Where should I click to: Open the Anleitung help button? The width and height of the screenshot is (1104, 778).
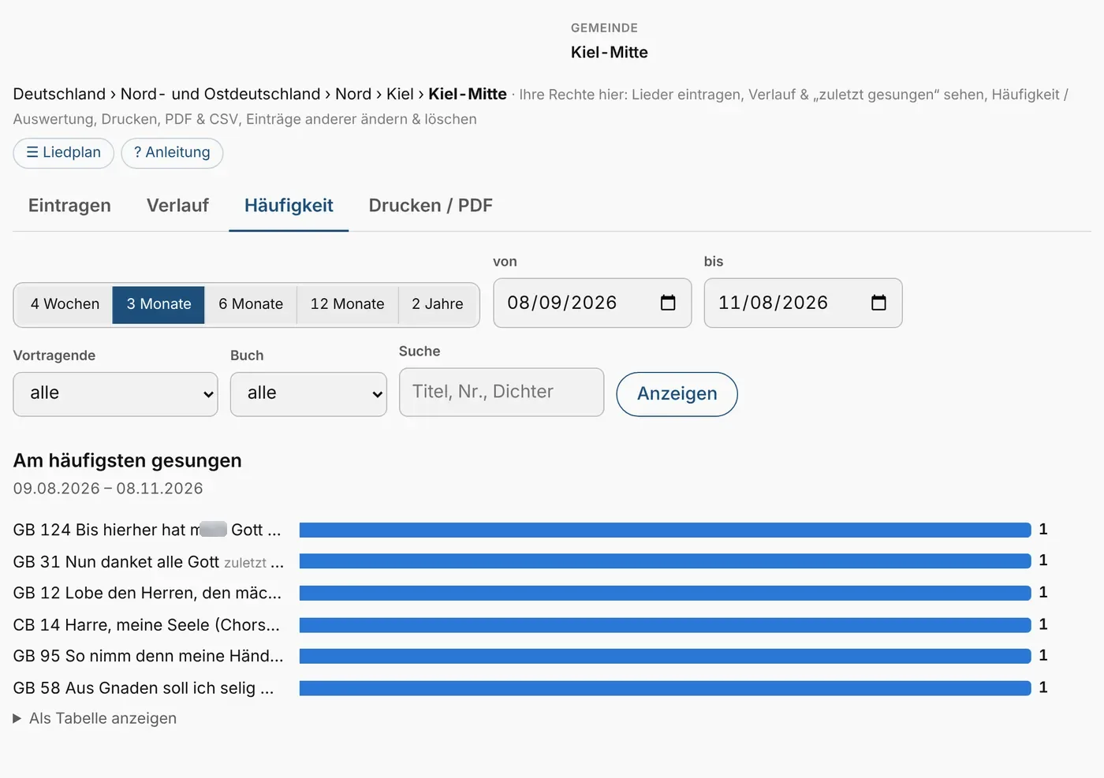(x=172, y=153)
